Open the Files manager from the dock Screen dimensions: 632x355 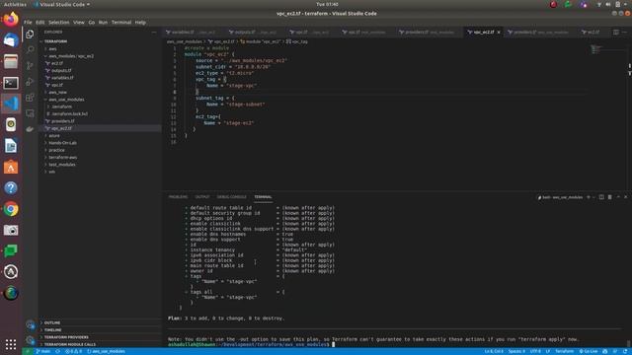[x=11, y=61]
